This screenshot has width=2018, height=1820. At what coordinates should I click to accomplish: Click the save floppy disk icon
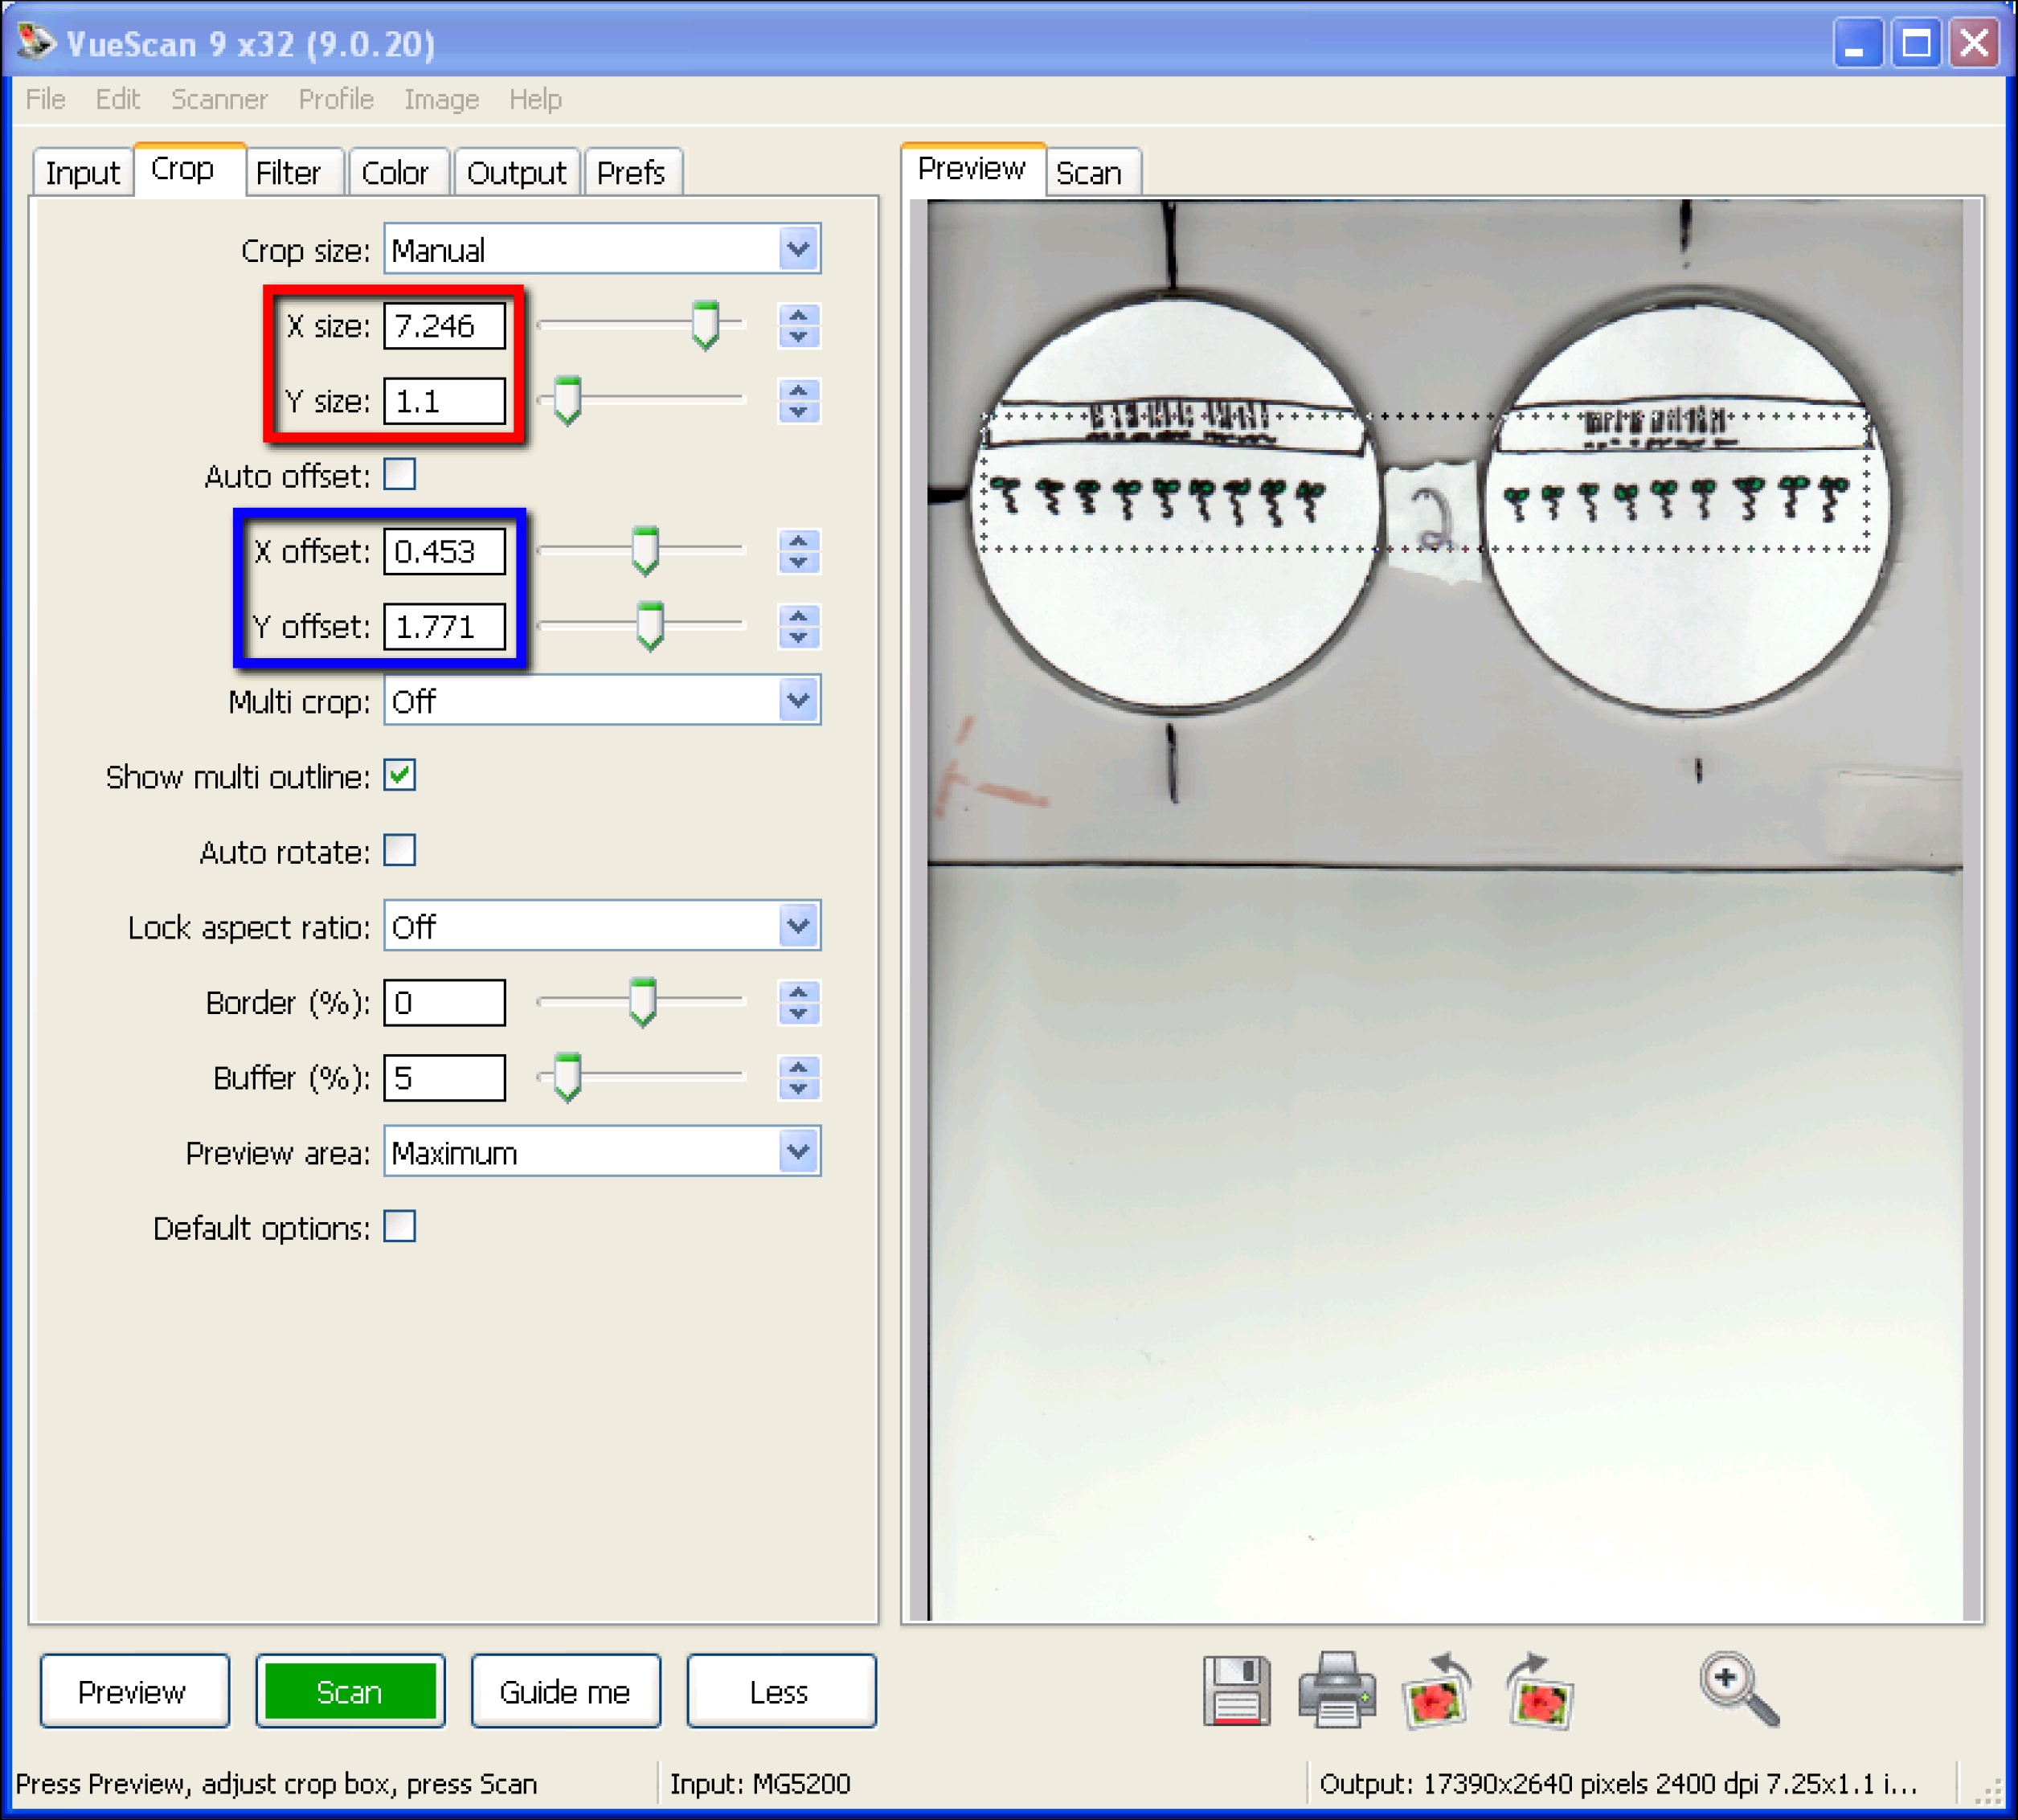(x=1237, y=1692)
